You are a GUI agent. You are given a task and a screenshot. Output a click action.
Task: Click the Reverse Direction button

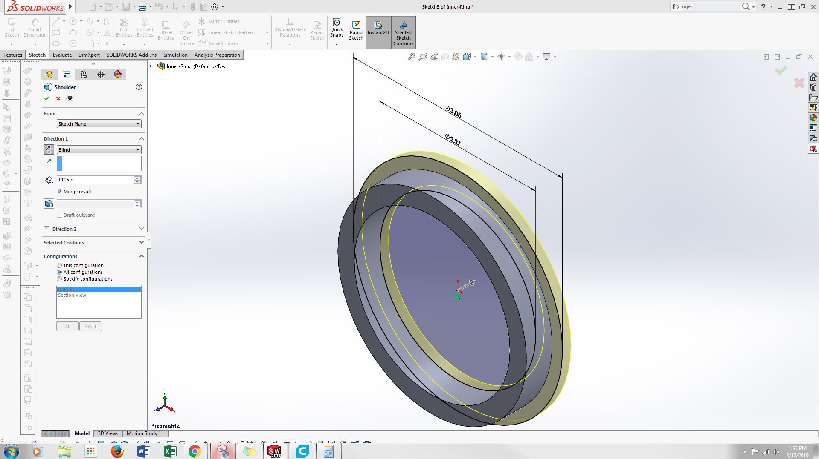[49, 150]
